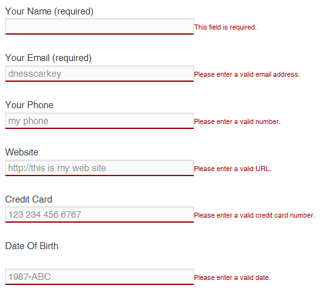
Task: Click the 'Please enter a valid date.' error
Action: [232, 277]
